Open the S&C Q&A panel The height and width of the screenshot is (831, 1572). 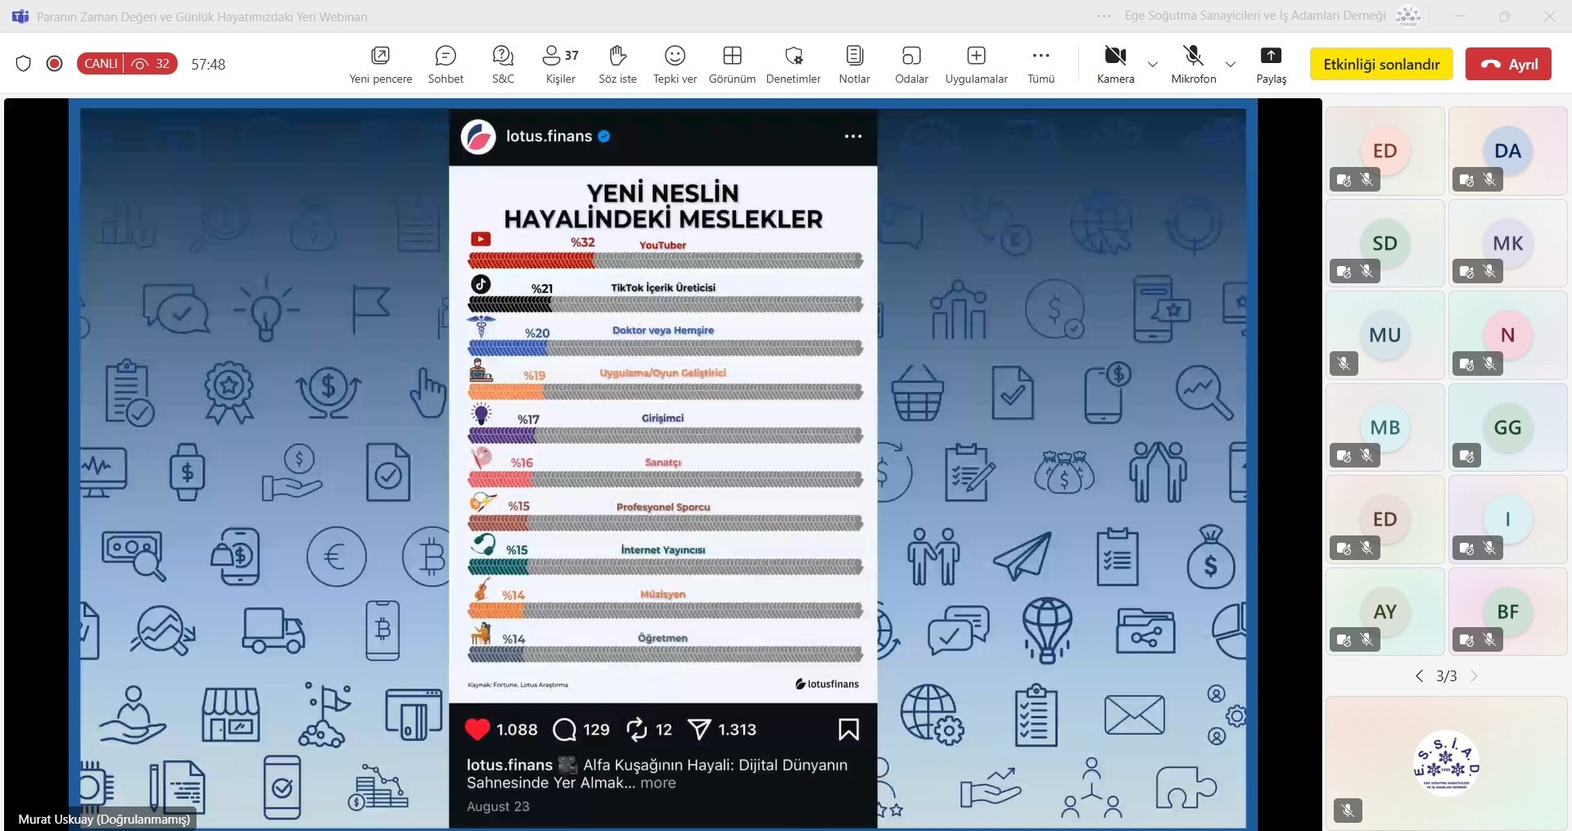tap(503, 64)
